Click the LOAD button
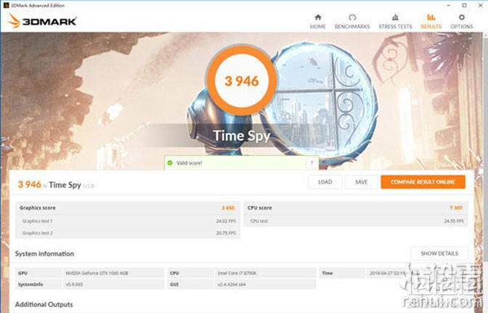 325,182
